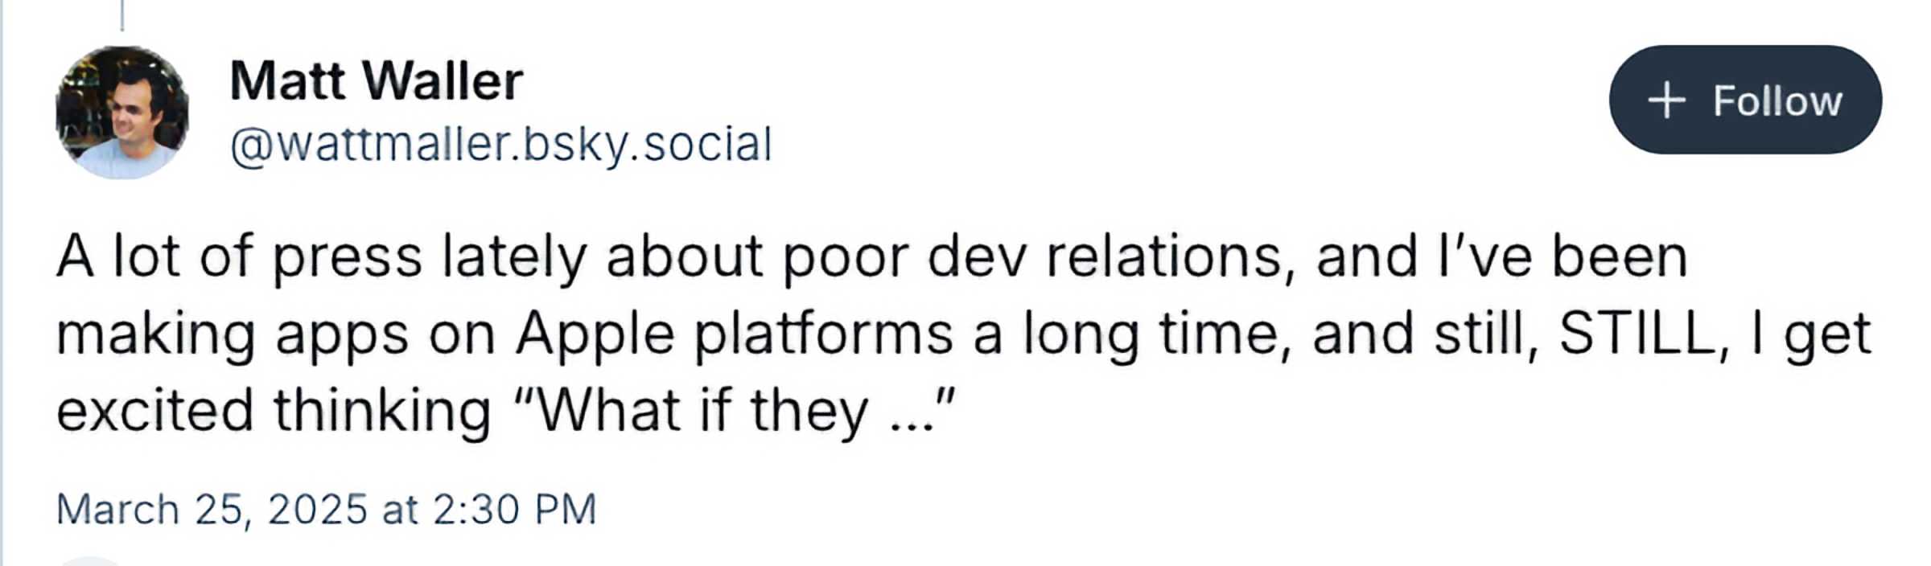Viewport: 1931px width, 566px height.
Task: Click the "bsky.social" part of the handle
Action: tap(648, 144)
